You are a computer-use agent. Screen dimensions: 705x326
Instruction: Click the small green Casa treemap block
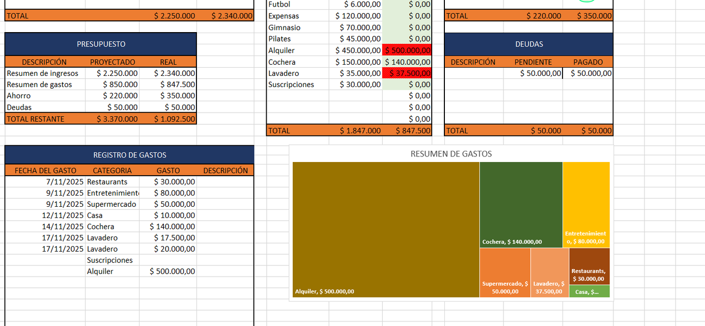[589, 292]
